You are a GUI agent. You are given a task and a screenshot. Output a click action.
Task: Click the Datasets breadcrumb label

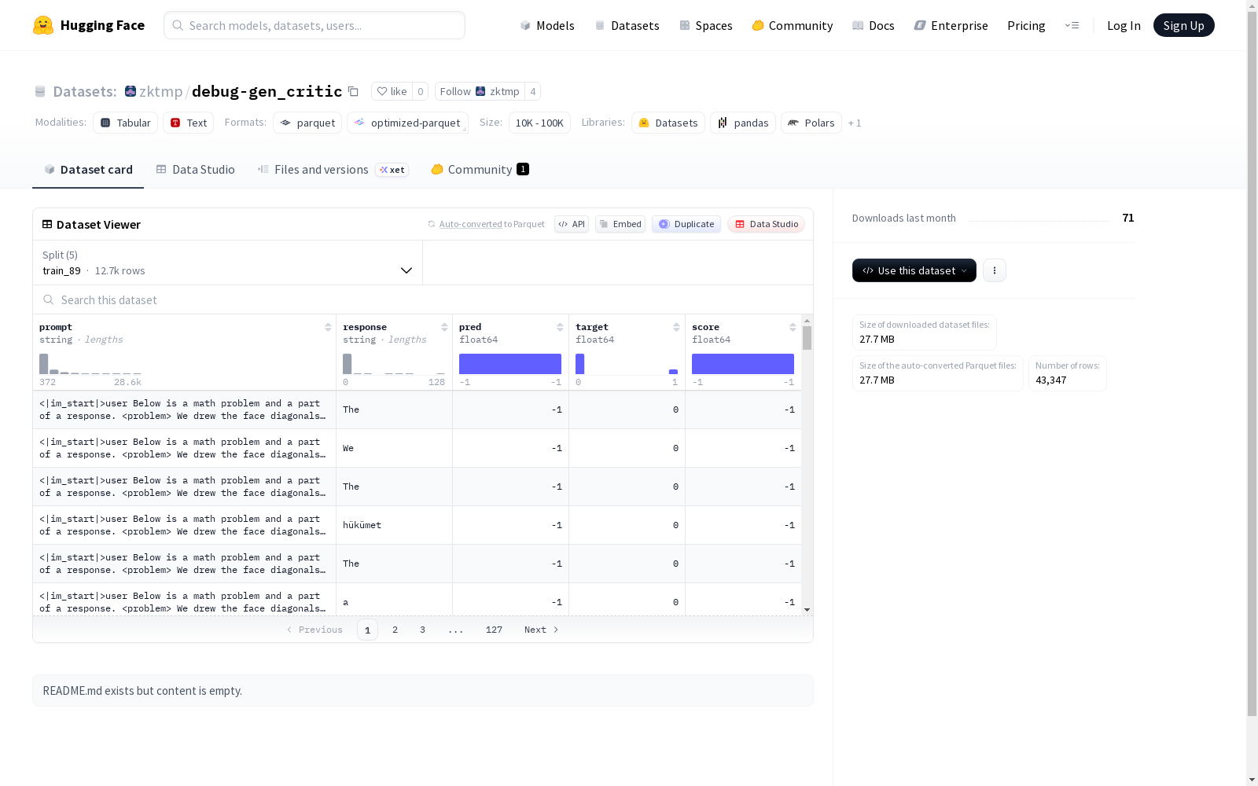click(x=84, y=91)
